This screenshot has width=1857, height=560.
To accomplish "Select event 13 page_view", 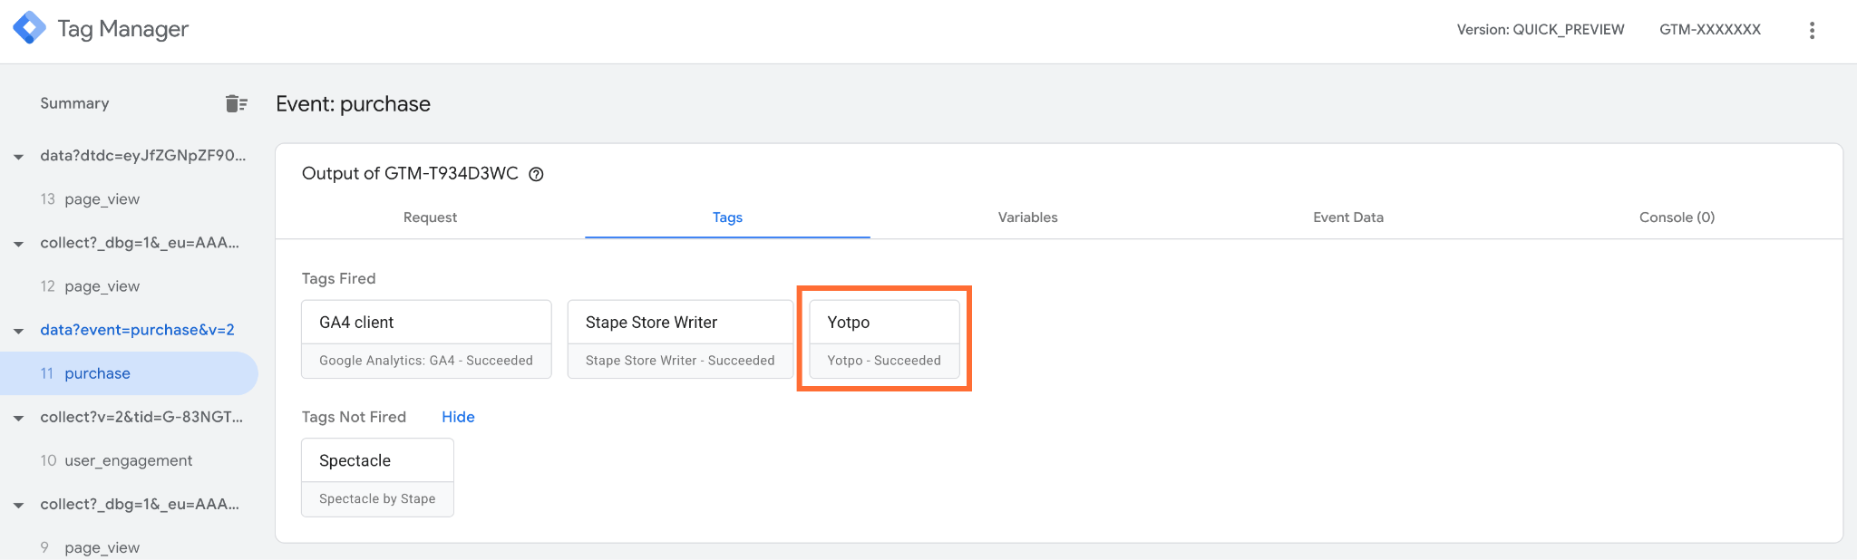I will (129, 199).
